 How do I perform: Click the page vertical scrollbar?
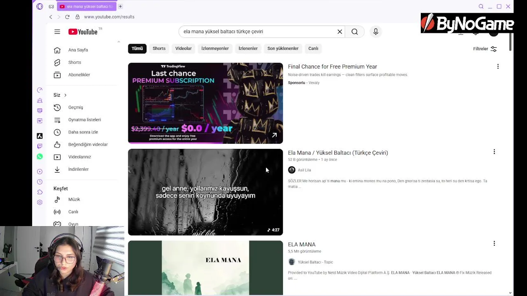511,42
